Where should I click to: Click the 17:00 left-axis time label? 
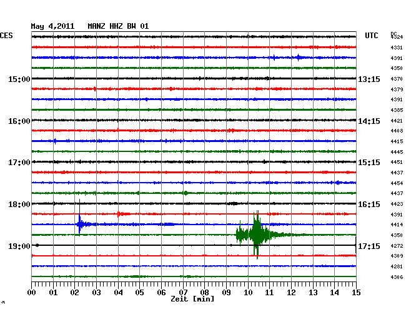(19, 163)
